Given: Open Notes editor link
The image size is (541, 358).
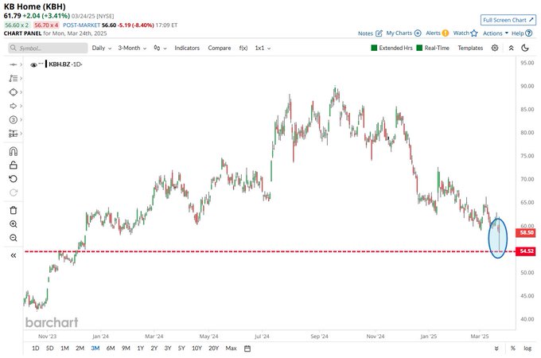Looking at the screenshot, I should [x=370, y=33].
